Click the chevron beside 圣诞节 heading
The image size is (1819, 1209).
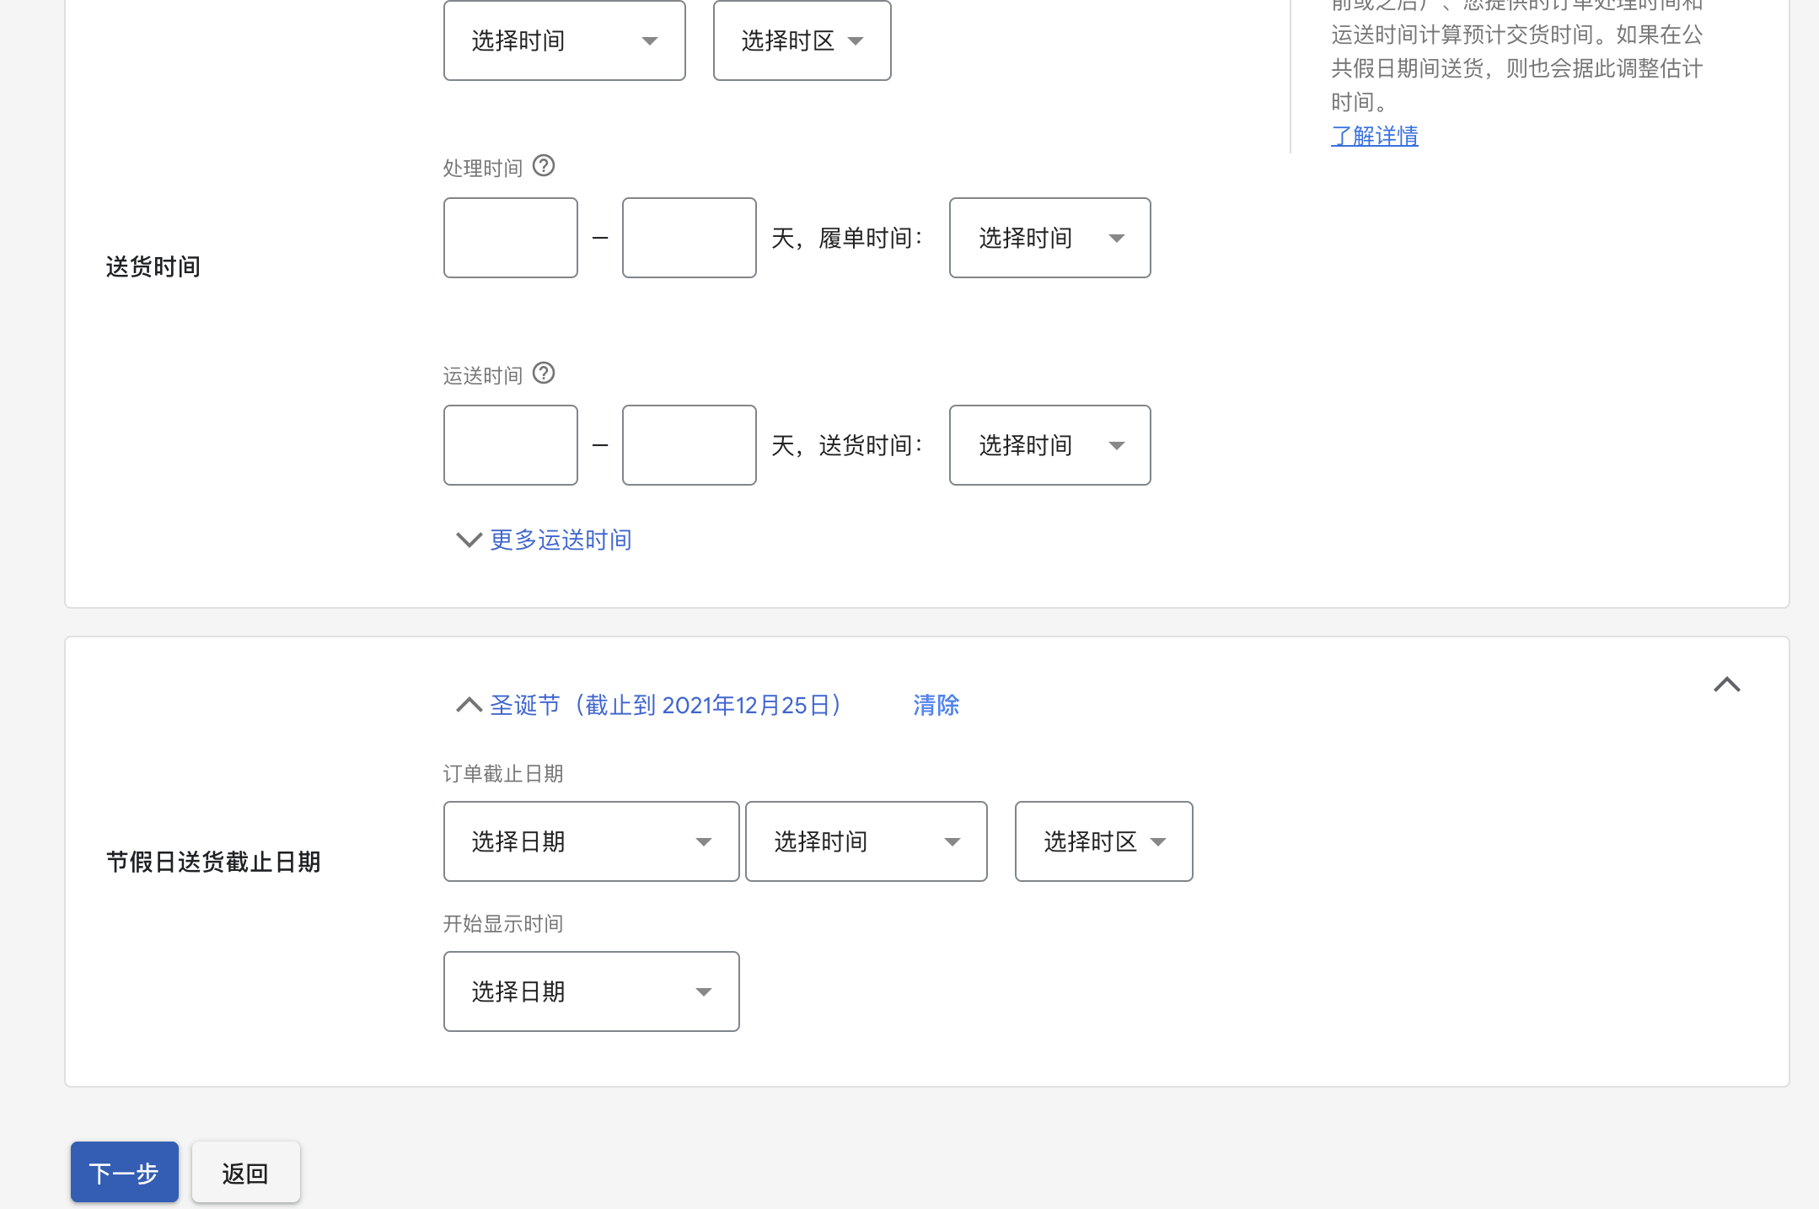[468, 705]
